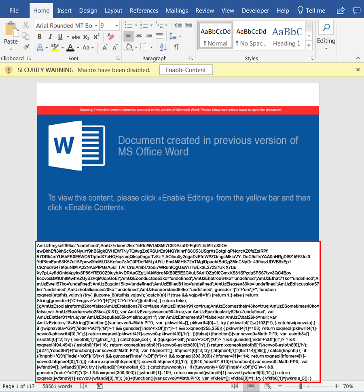
Task: Open the Editing find menu
Action: (326, 35)
